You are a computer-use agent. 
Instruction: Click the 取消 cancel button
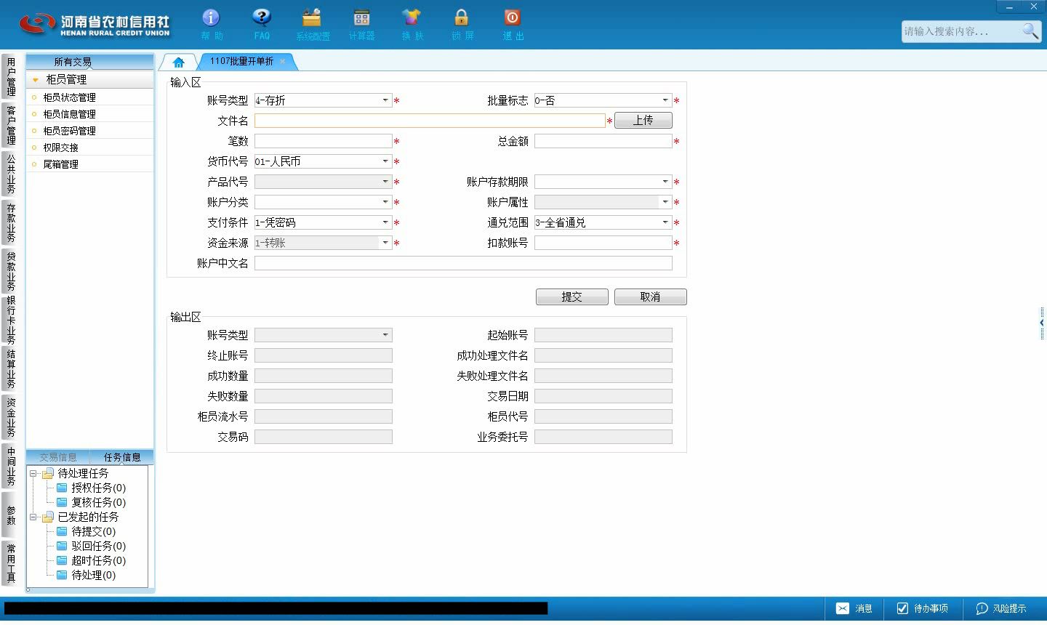[x=650, y=297]
